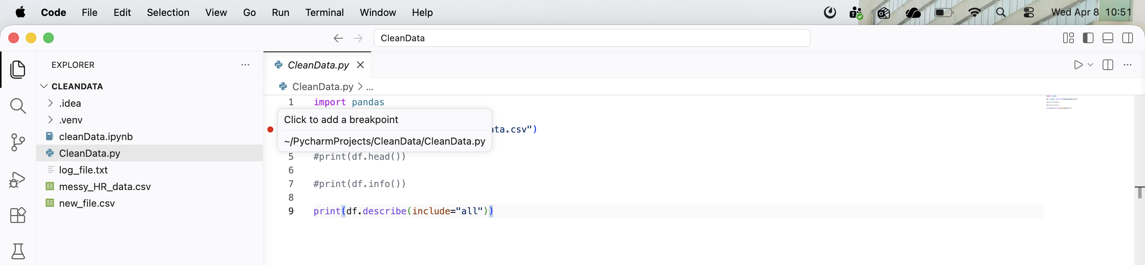
Task: Open messy_HR_data.csv in the explorer
Action: [x=105, y=187]
